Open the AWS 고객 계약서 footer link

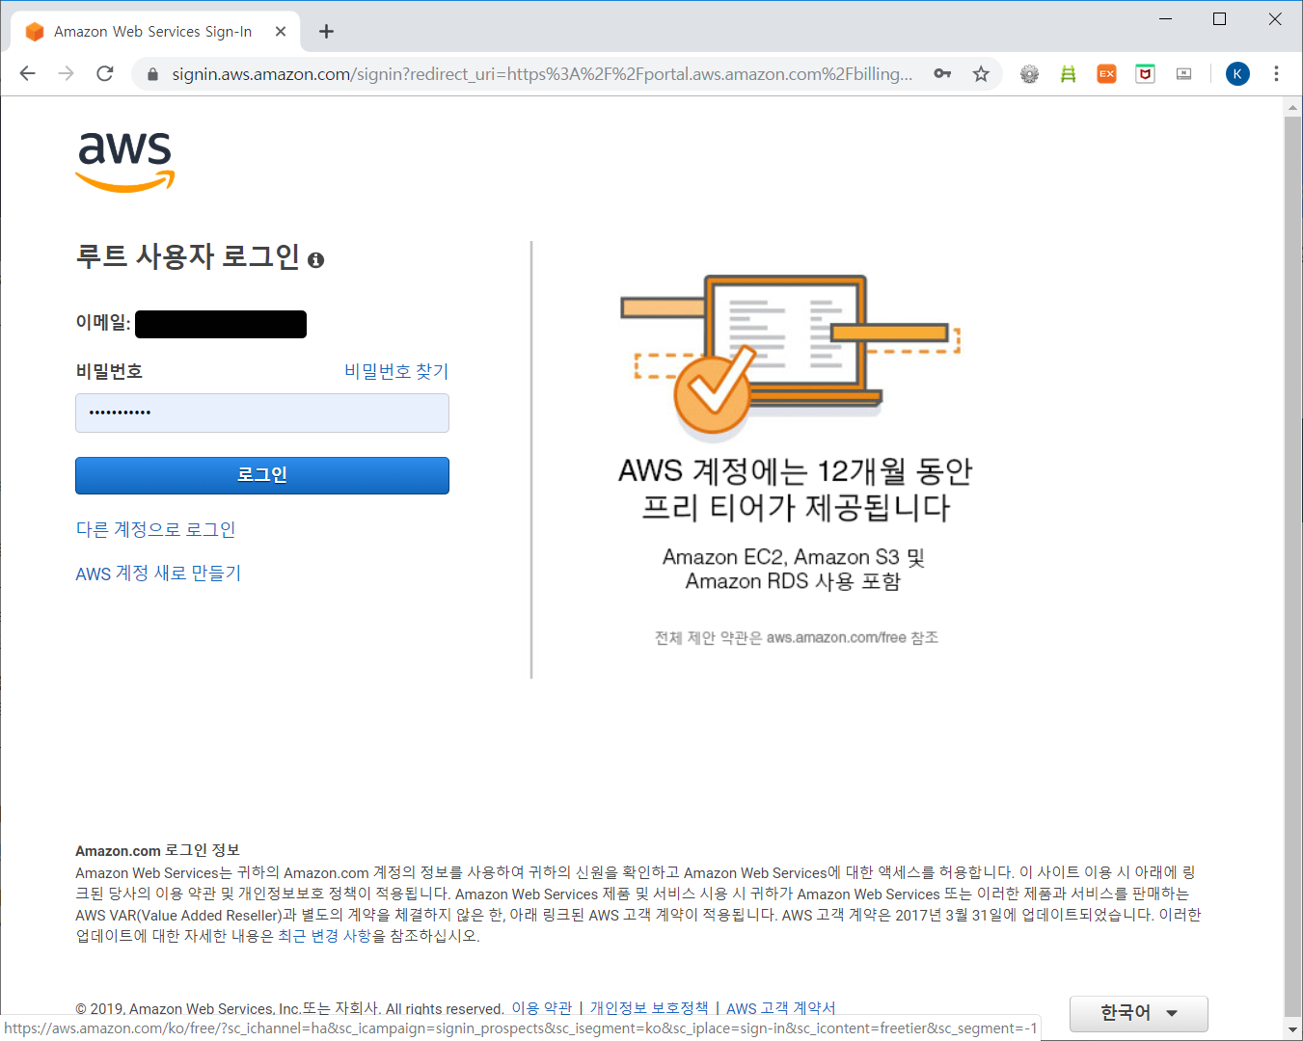point(781,1008)
